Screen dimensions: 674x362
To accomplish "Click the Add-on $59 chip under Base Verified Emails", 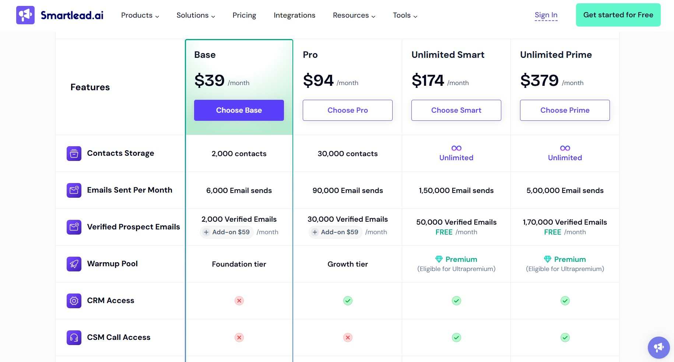I will [227, 232].
